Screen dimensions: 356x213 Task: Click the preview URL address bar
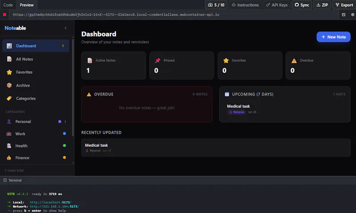coord(175,15)
